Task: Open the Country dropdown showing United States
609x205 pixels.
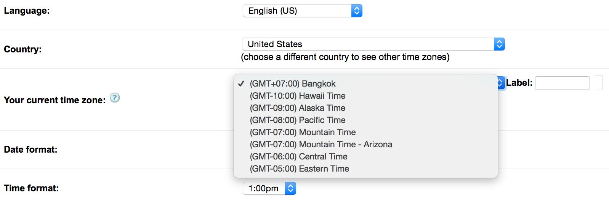Action: click(373, 44)
